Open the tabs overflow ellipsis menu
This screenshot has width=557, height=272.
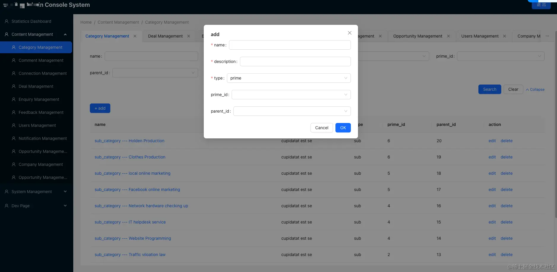pos(548,36)
